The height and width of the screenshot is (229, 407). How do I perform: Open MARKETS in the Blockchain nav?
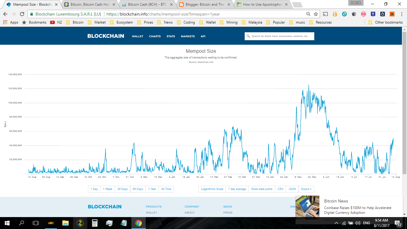point(188,36)
